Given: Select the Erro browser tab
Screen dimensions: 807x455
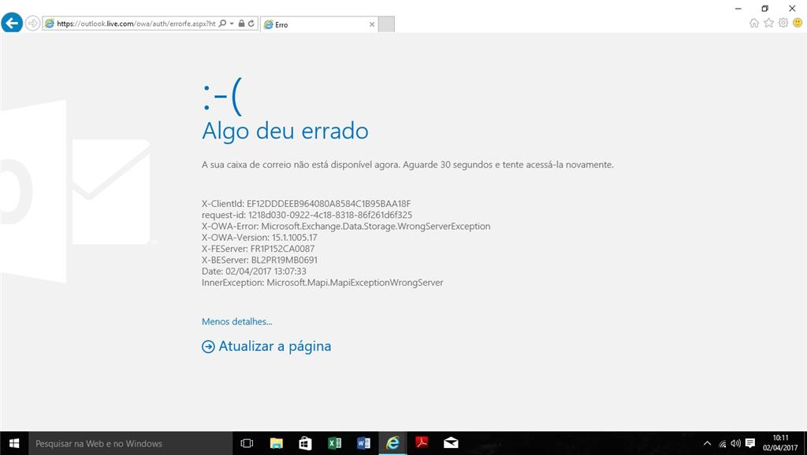Looking at the screenshot, I should click(319, 24).
